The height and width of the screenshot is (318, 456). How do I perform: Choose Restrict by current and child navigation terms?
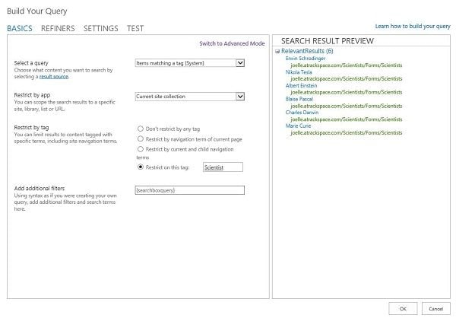(x=141, y=150)
